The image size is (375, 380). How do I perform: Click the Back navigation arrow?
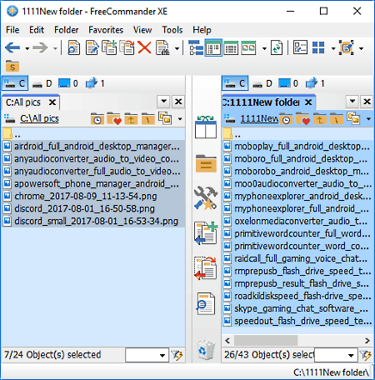(12, 47)
